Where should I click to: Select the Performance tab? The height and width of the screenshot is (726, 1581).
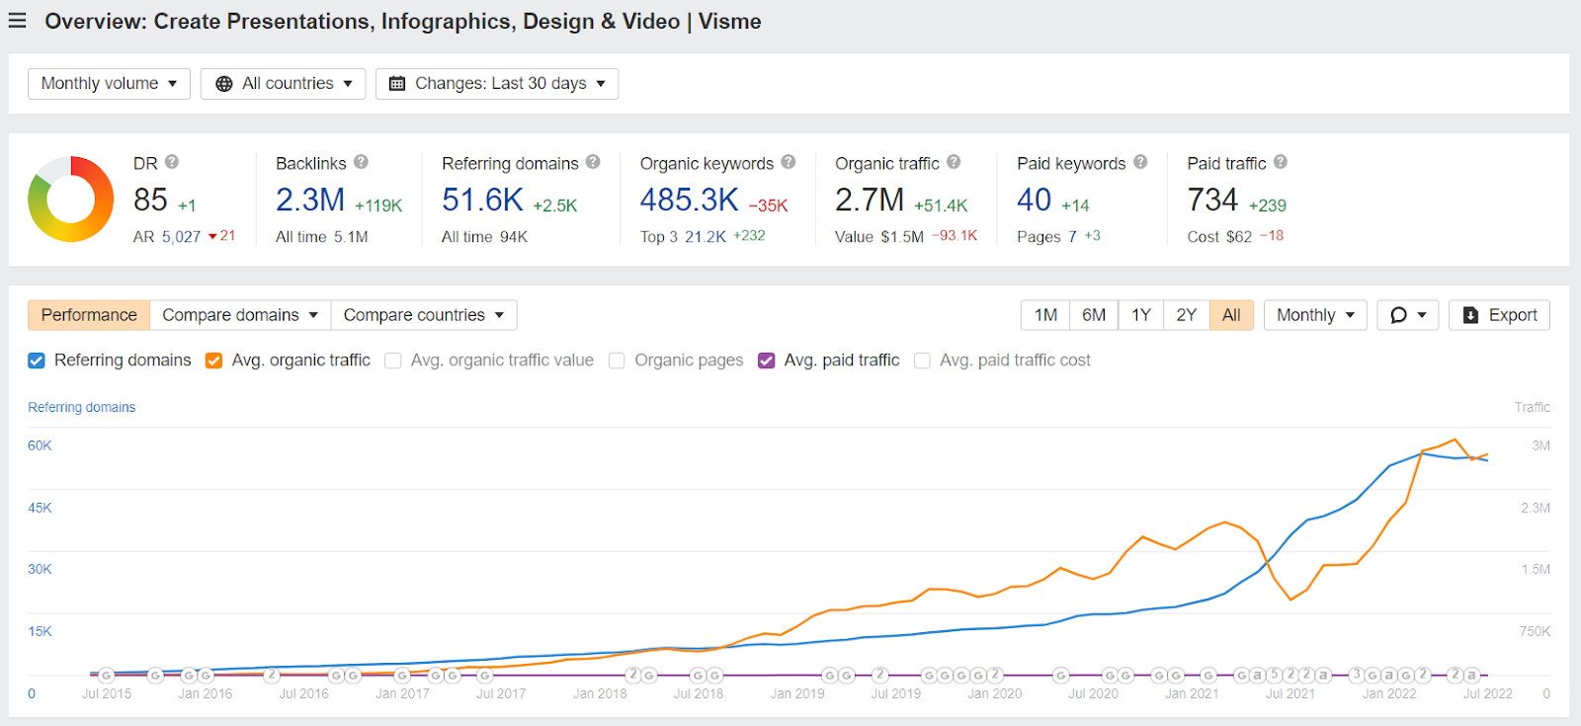tap(89, 315)
